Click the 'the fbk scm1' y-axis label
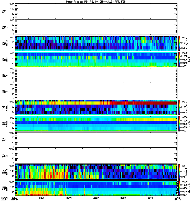The height and width of the screenshot is (205, 192). [x=5, y=188]
